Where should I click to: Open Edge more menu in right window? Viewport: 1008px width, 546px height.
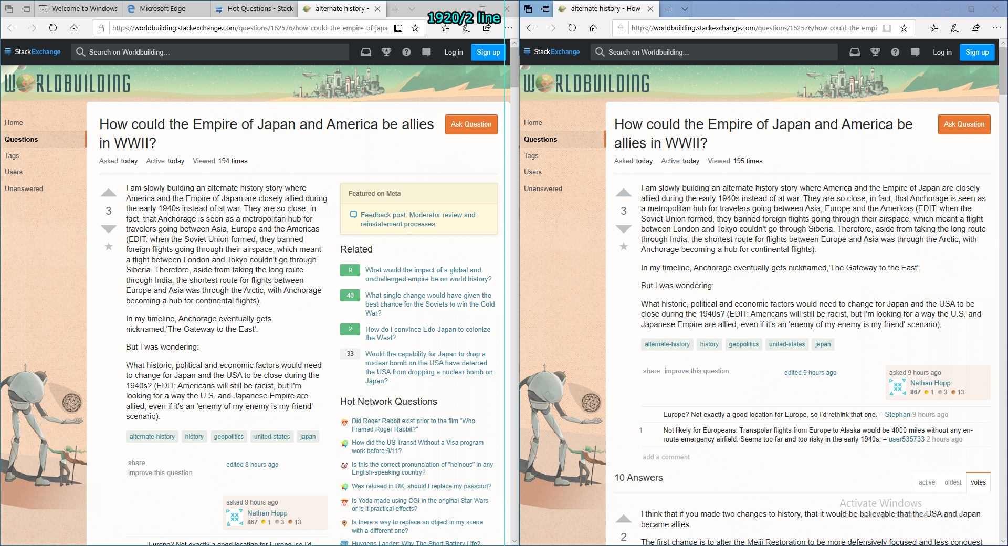pos(996,28)
